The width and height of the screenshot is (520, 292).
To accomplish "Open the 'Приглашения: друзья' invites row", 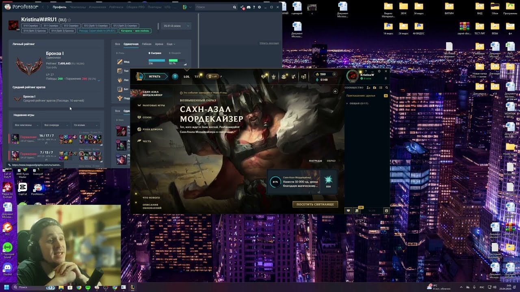I will point(366,96).
